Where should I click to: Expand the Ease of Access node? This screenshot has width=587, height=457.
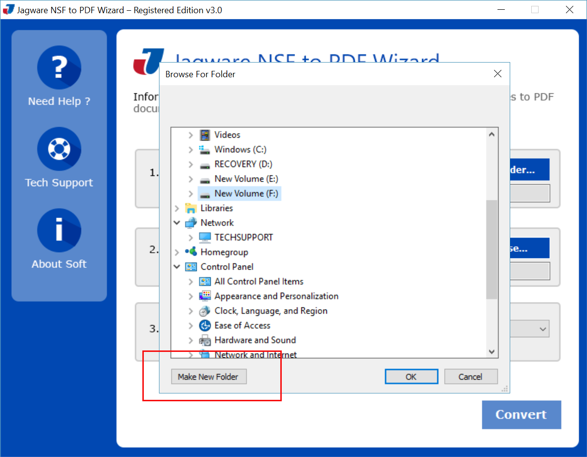point(191,326)
